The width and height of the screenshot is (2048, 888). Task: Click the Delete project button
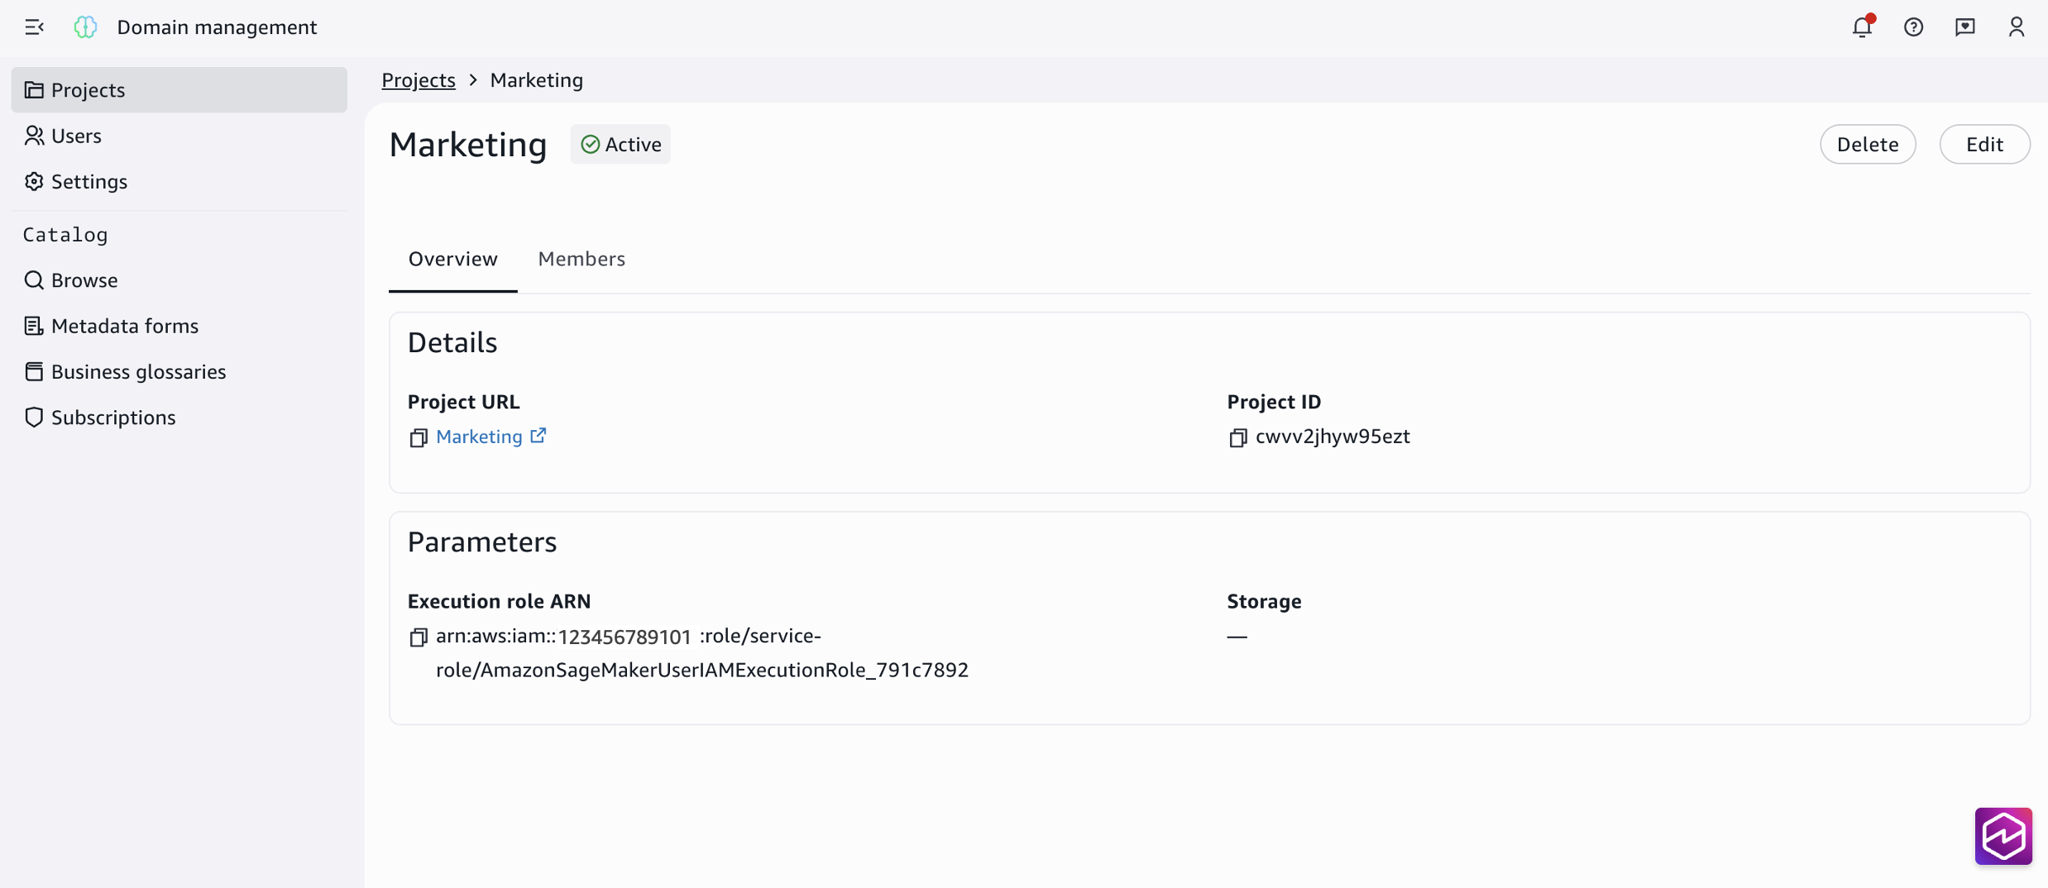pos(1868,144)
